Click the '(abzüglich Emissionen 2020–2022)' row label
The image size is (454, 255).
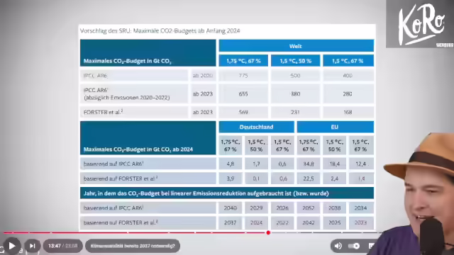pos(127,98)
